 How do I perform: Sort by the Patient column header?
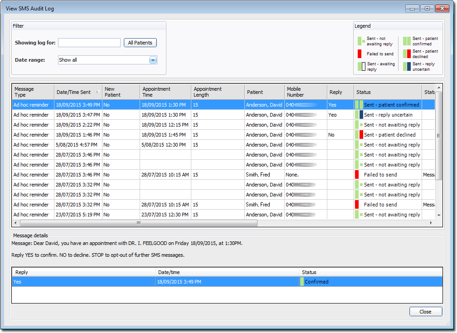264,92
